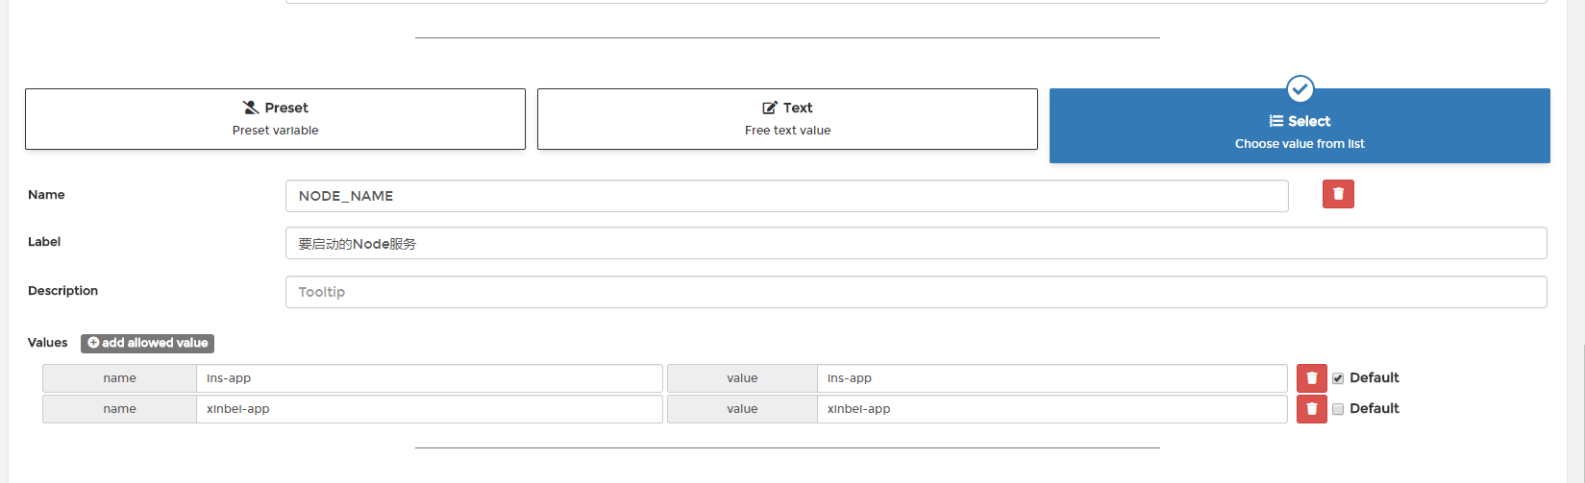Click the Description Tooltip input field
Screen dimensions: 1585x483
click(x=916, y=292)
